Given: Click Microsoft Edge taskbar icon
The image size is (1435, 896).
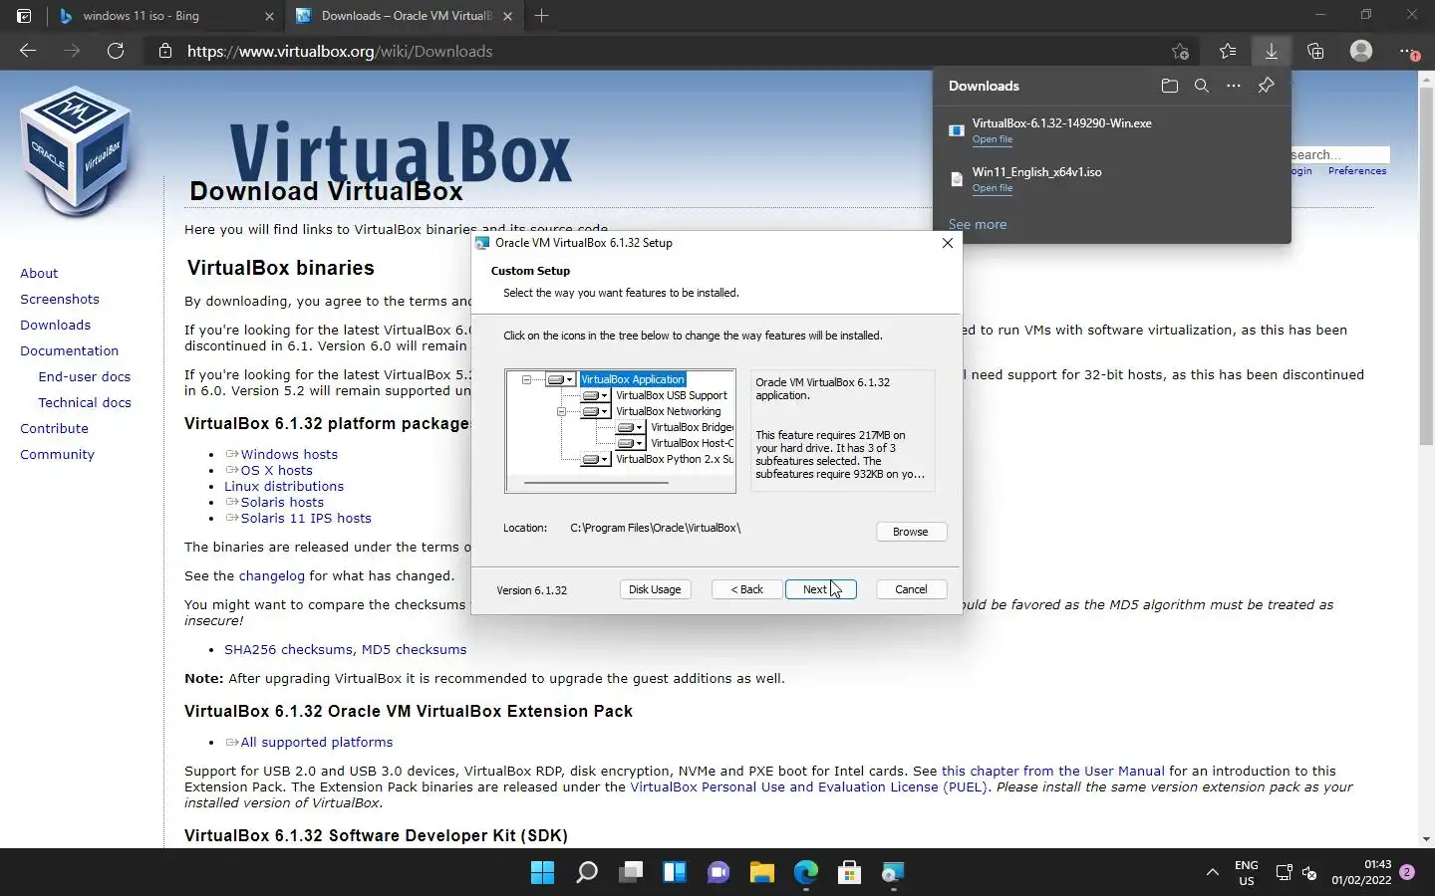Looking at the screenshot, I should 806,873.
